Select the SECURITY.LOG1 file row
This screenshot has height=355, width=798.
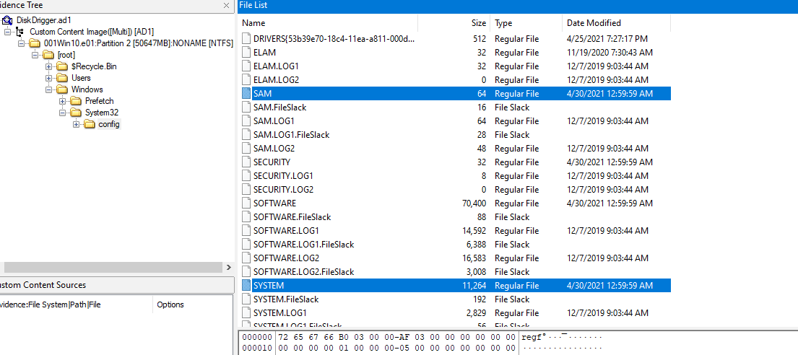coord(283,176)
